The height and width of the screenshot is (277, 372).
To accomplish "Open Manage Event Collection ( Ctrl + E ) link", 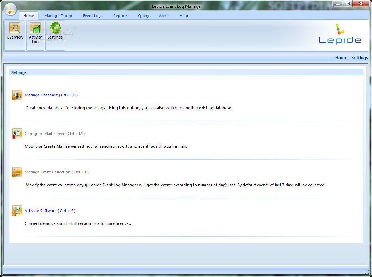I will click(x=57, y=172).
